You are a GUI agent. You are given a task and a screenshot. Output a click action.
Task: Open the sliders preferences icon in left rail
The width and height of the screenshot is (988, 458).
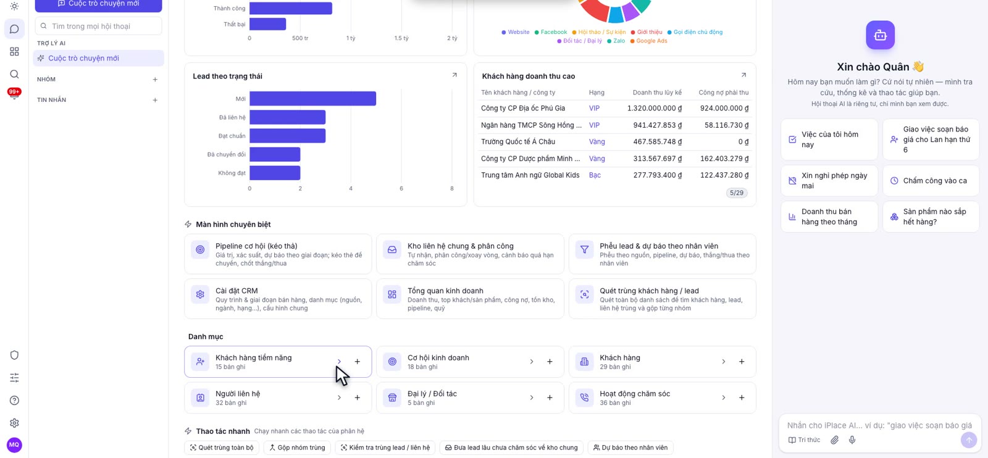coord(14,378)
